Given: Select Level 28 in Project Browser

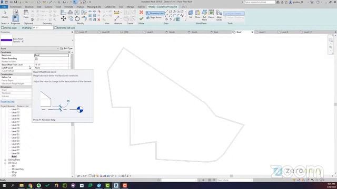Looking at the screenshot, I should pos(15,153).
